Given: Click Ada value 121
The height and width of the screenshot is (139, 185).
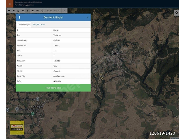Looking at the screenshot, I should click(55, 51).
